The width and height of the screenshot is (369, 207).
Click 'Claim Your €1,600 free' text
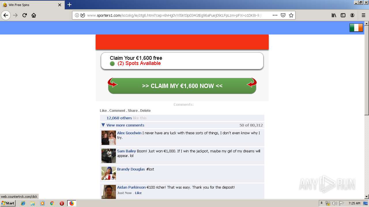pyautogui.click(x=136, y=58)
